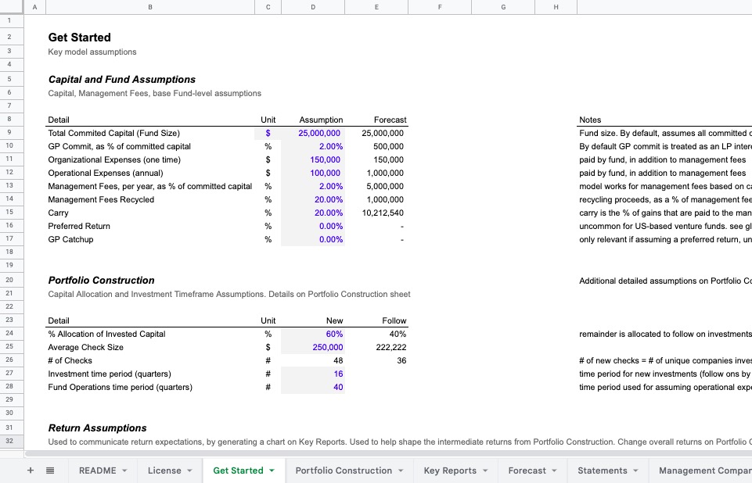The width and height of the screenshot is (752, 483).
Task: Switch to the Portfolio Construction sheet
Action: point(344,470)
